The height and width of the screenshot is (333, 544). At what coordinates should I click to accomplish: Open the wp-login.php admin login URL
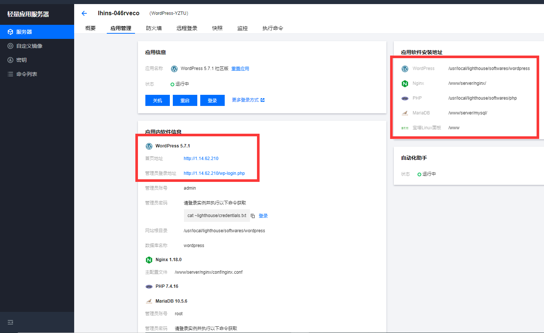(x=214, y=173)
